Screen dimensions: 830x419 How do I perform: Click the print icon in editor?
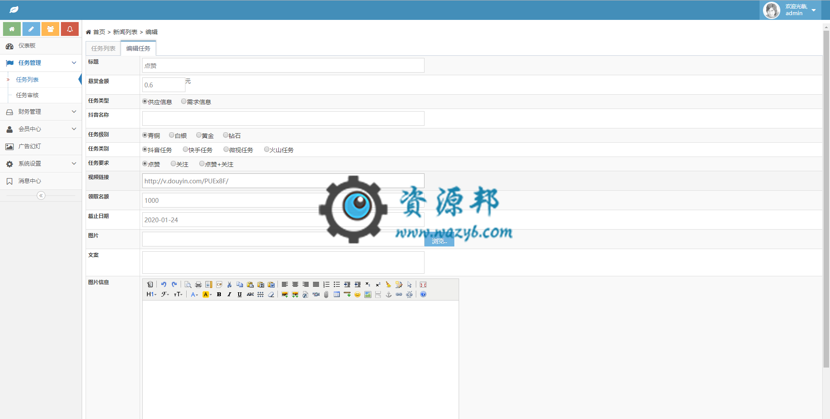198,285
